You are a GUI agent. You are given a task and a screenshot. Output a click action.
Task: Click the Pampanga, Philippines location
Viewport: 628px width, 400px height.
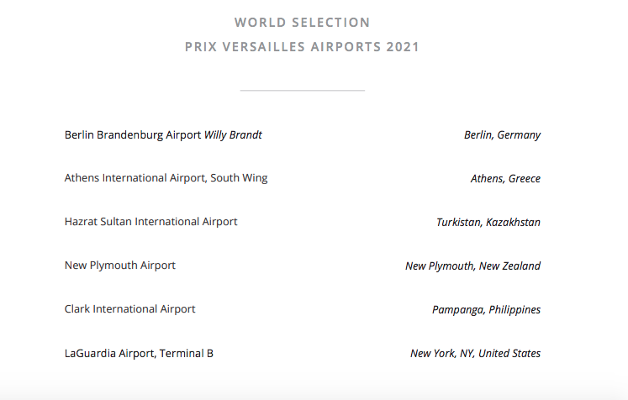tap(486, 309)
